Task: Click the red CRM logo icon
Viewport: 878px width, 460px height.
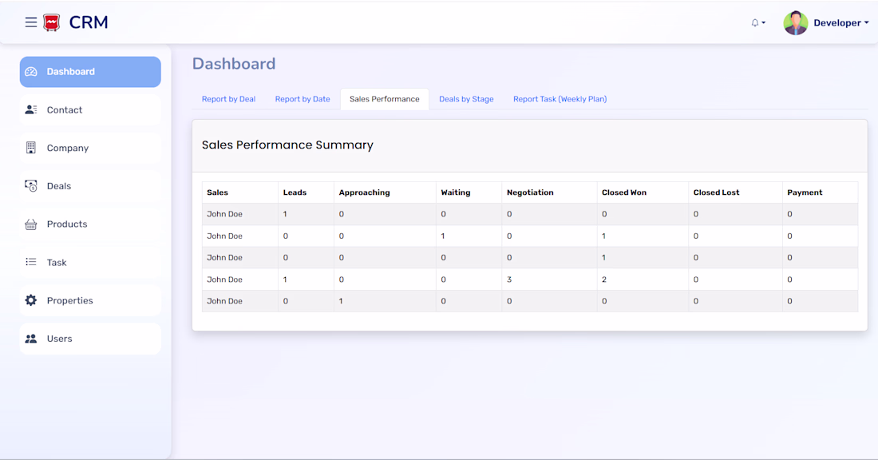Action: point(52,22)
